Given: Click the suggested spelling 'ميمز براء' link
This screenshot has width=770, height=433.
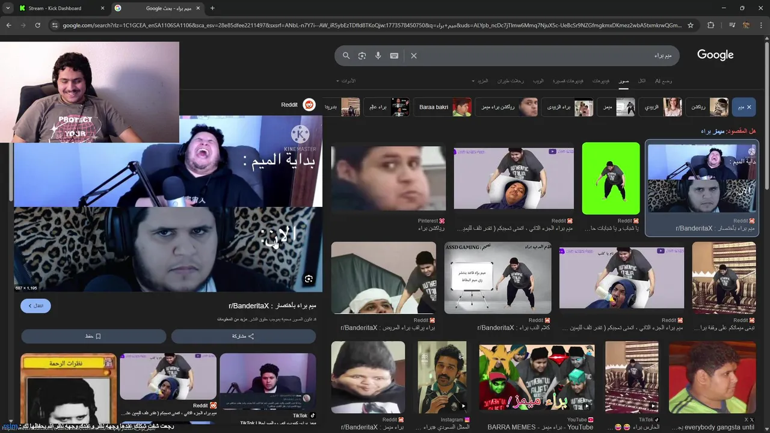Looking at the screenshot, I should (x=713, y=131).
